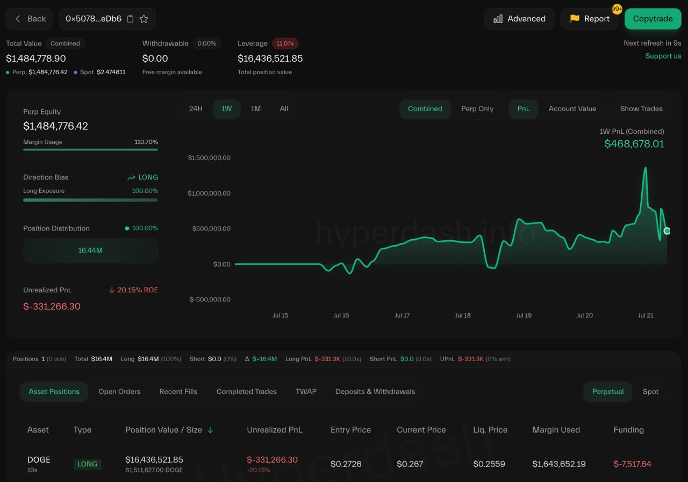The width and height of the screenshot is (688, 482).
Task: Click the Back arrow button
Action: coord(30,19)
